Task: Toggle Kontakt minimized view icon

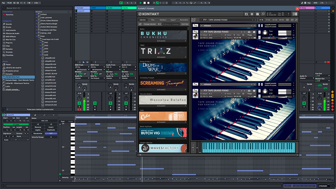Action: [263, 14]
